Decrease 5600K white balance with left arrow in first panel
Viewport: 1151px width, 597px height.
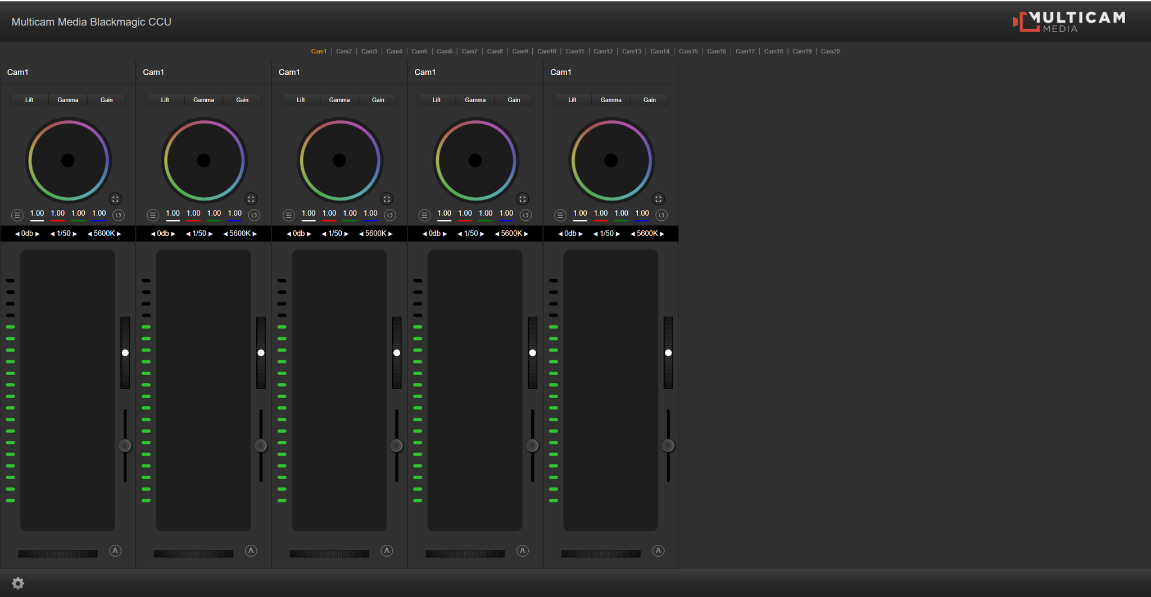point(89,234)
